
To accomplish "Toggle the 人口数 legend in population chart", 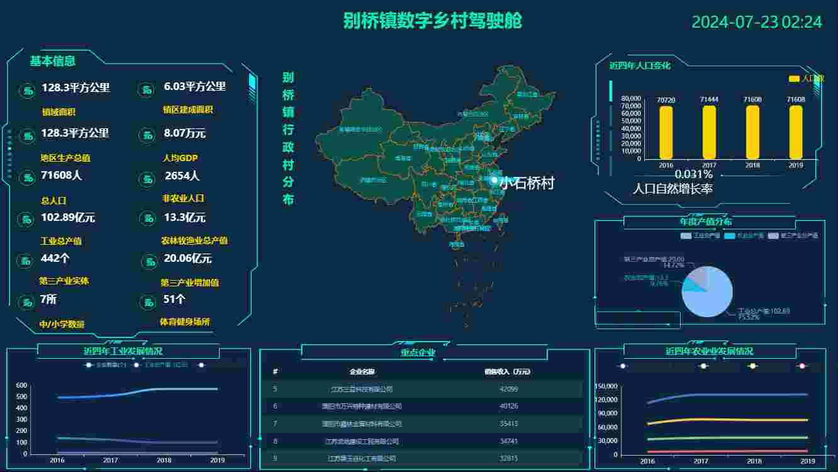I will pos(806,79).
